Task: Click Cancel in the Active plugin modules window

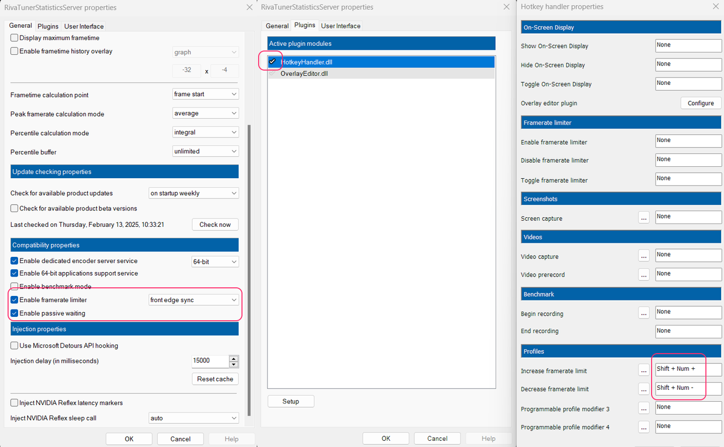Action: pyautogui.click(x=437, y=439)
